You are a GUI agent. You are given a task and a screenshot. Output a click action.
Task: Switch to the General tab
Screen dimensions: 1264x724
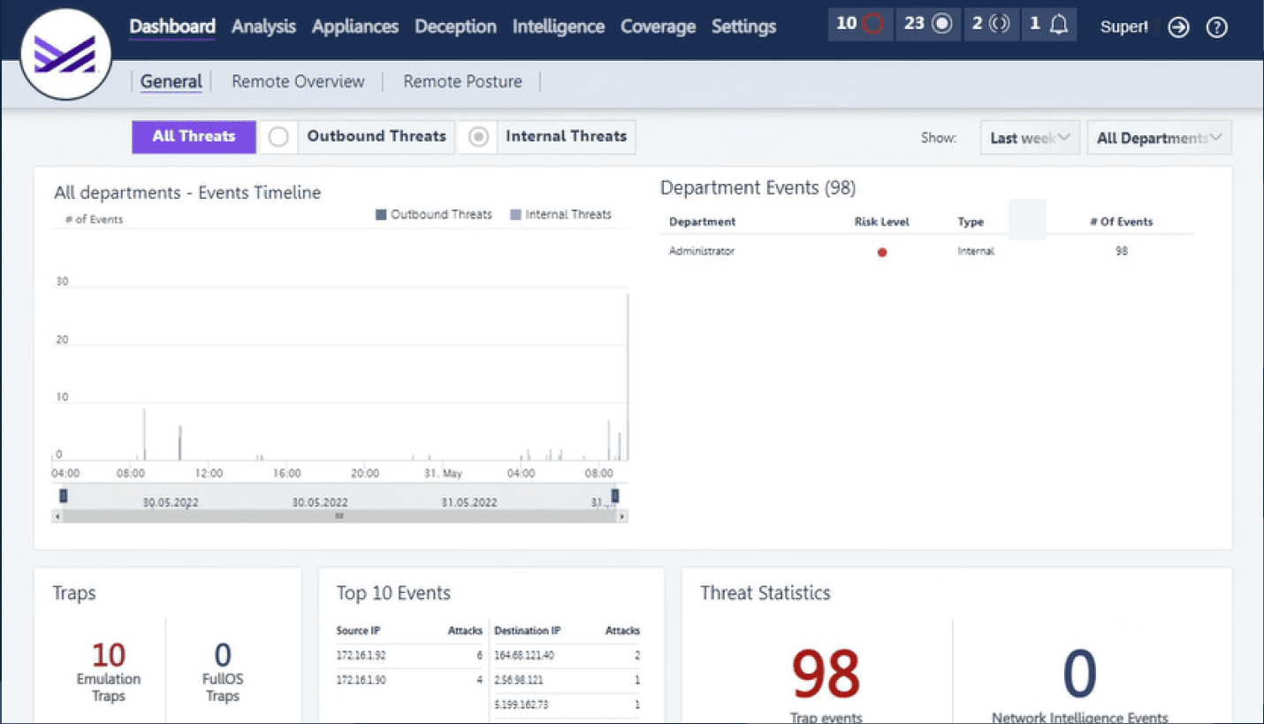pyautogui.click(x=171, y=81)
